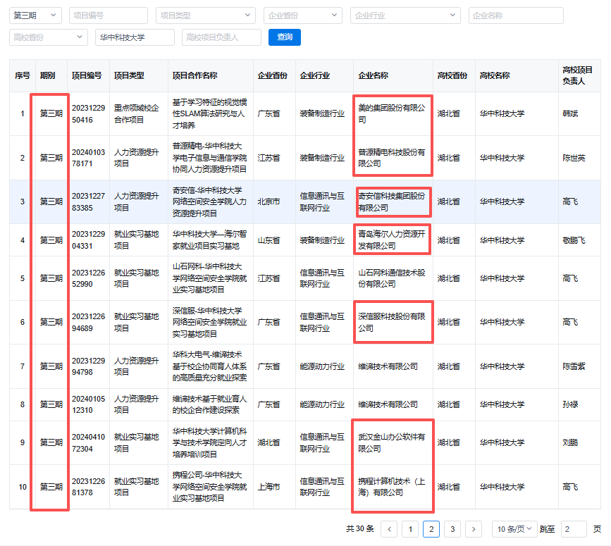Click project leader 陈世英 in row 2

574,158
